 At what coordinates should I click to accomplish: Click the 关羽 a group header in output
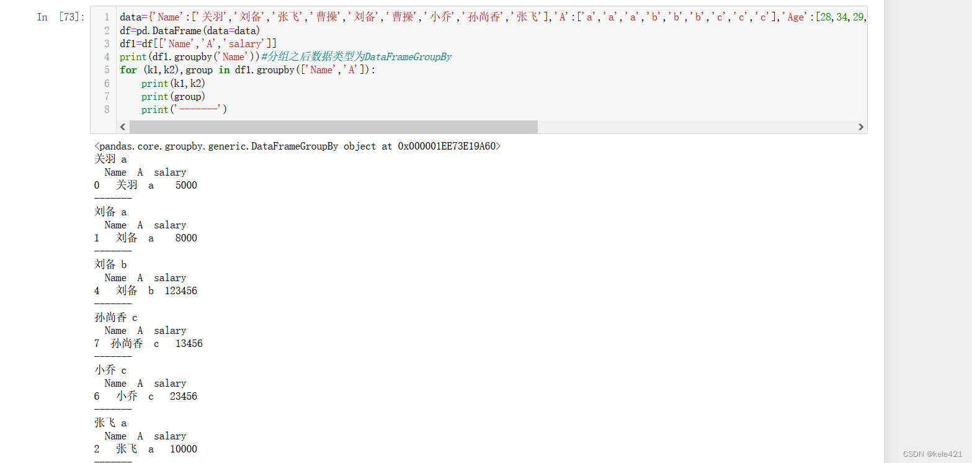point(110,159)
